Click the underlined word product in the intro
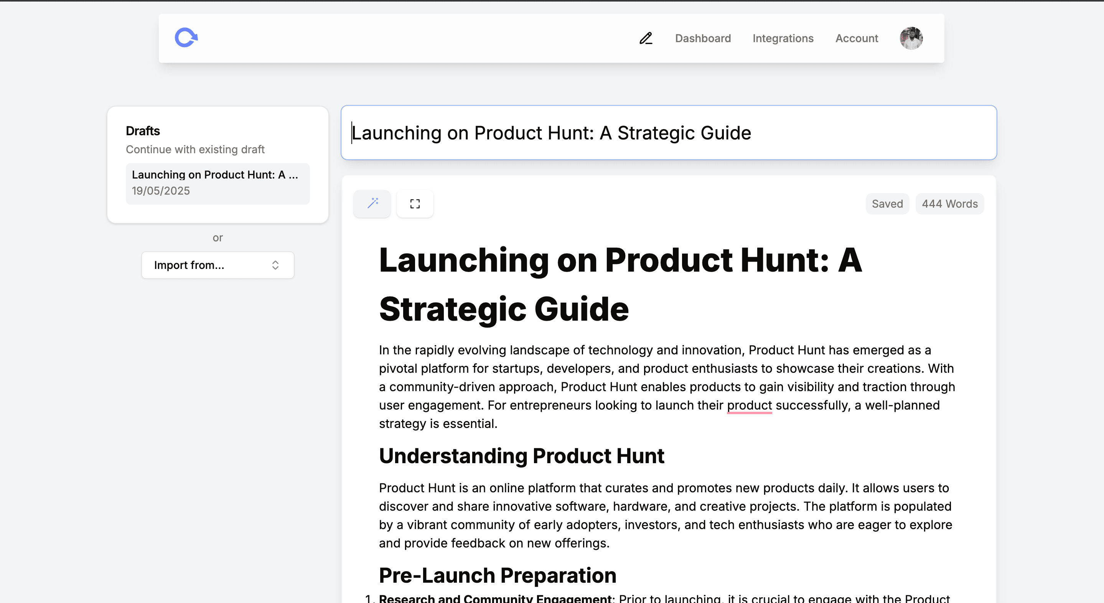1104x603 pixels. coord(749,405)
